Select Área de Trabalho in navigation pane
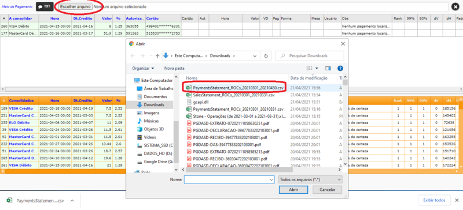Screen dimensions: 463x210 tap(155, 88)
